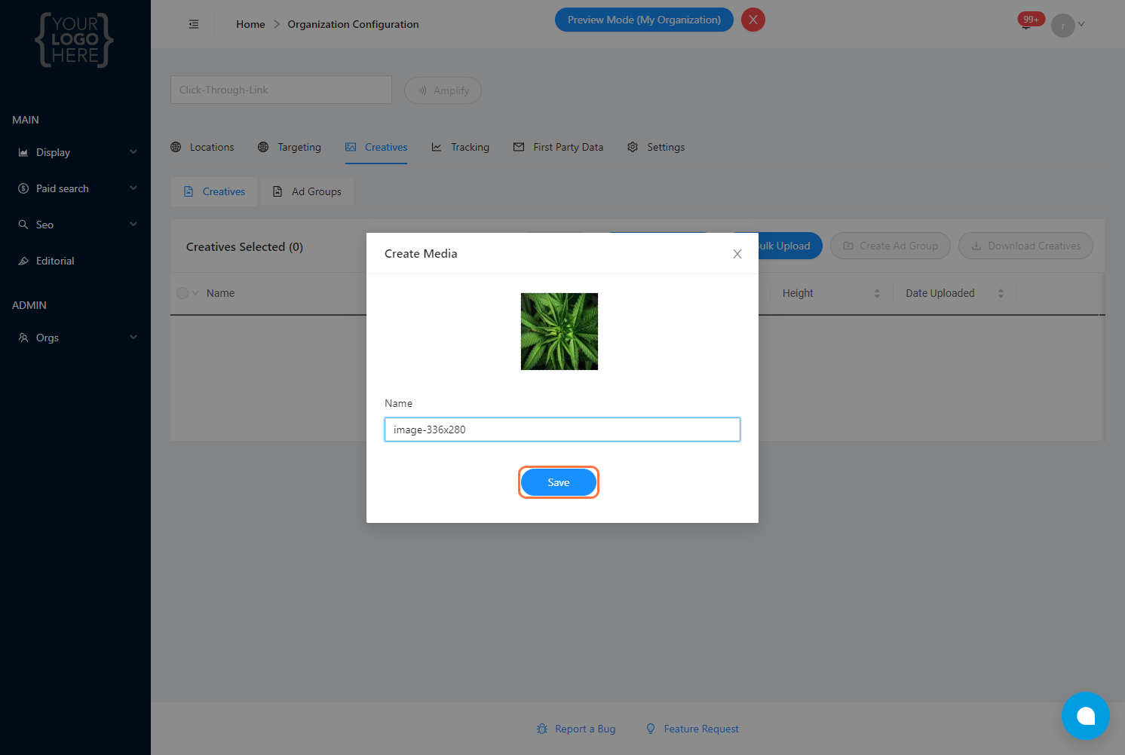The height and width of the screenshot is (755, 1125).
Task: Click the Amplify button
Action: point(443,90)
